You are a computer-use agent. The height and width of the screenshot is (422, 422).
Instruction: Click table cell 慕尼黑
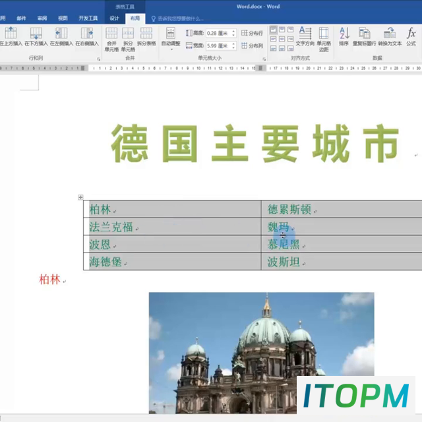point(342,244)
